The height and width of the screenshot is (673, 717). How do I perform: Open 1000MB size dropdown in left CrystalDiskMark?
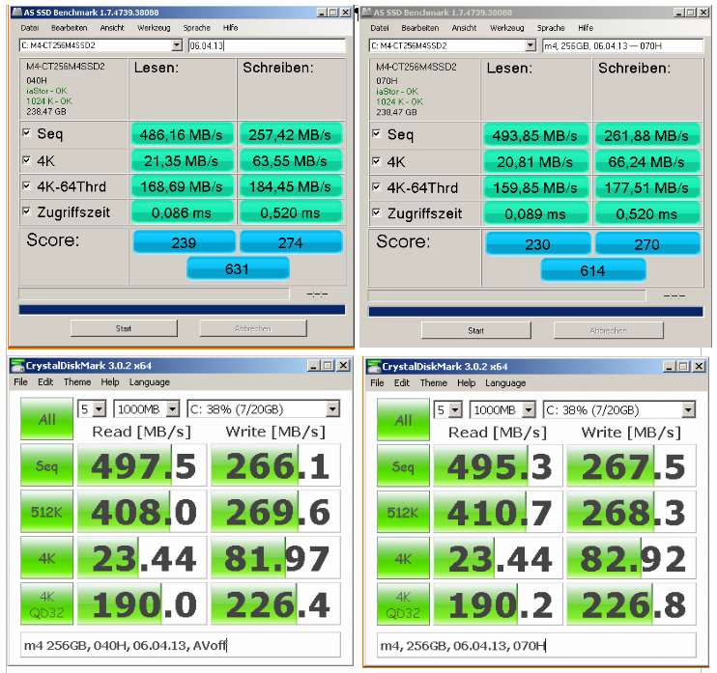pos(172,408)
